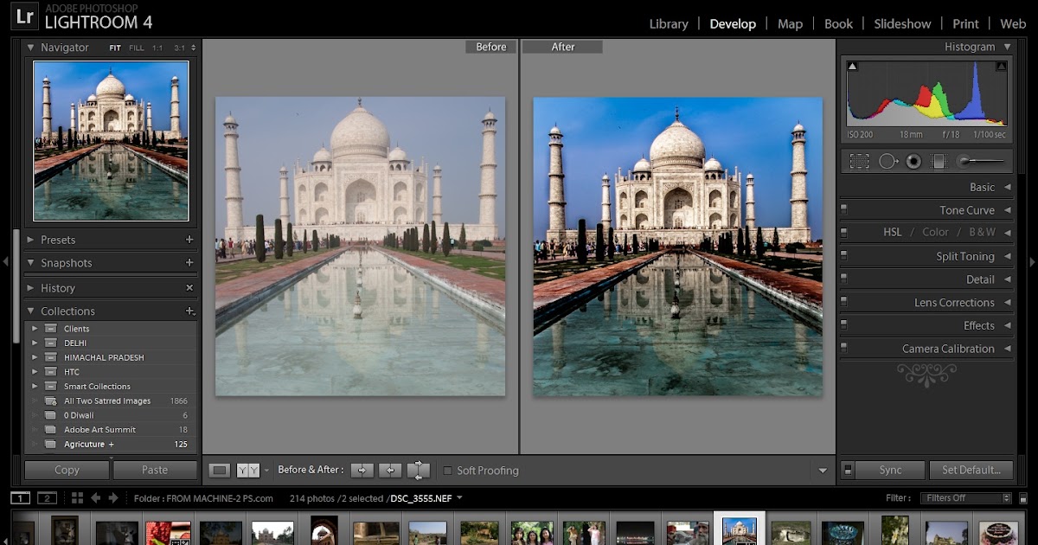Add a new preset with plus icon
1038x545 pixels.
click(189, 240)
